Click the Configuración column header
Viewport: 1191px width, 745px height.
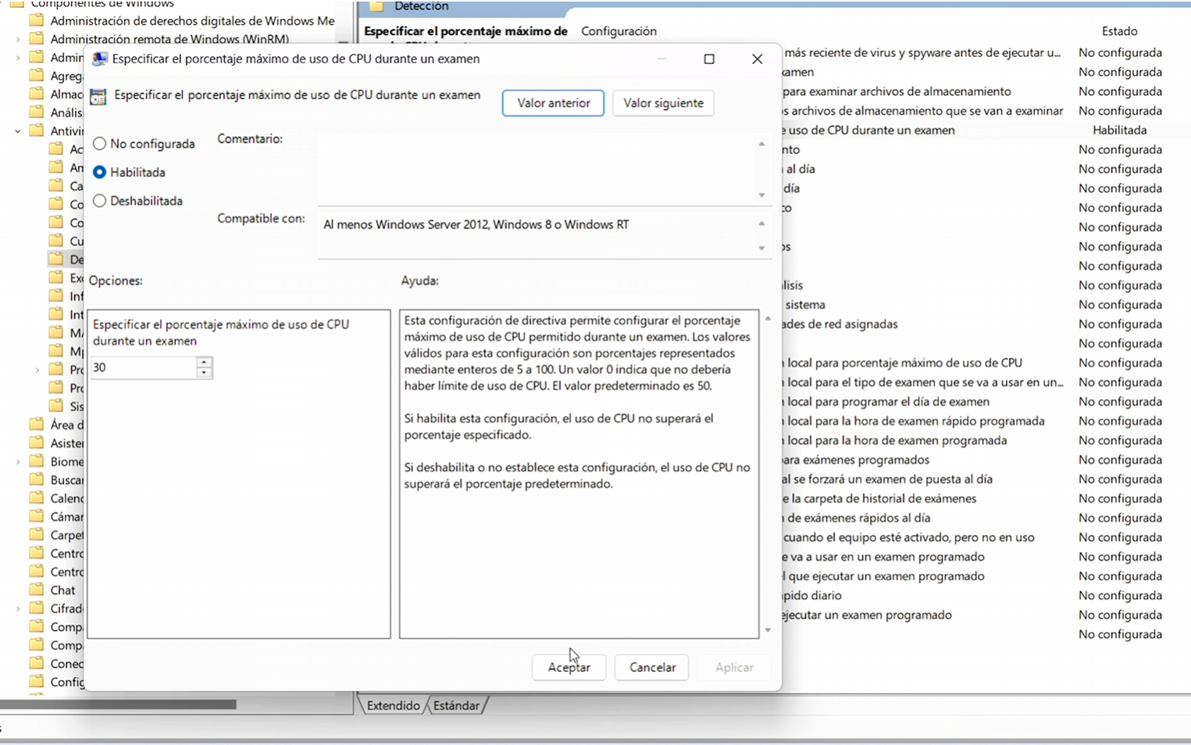click(x=619, y=31)
